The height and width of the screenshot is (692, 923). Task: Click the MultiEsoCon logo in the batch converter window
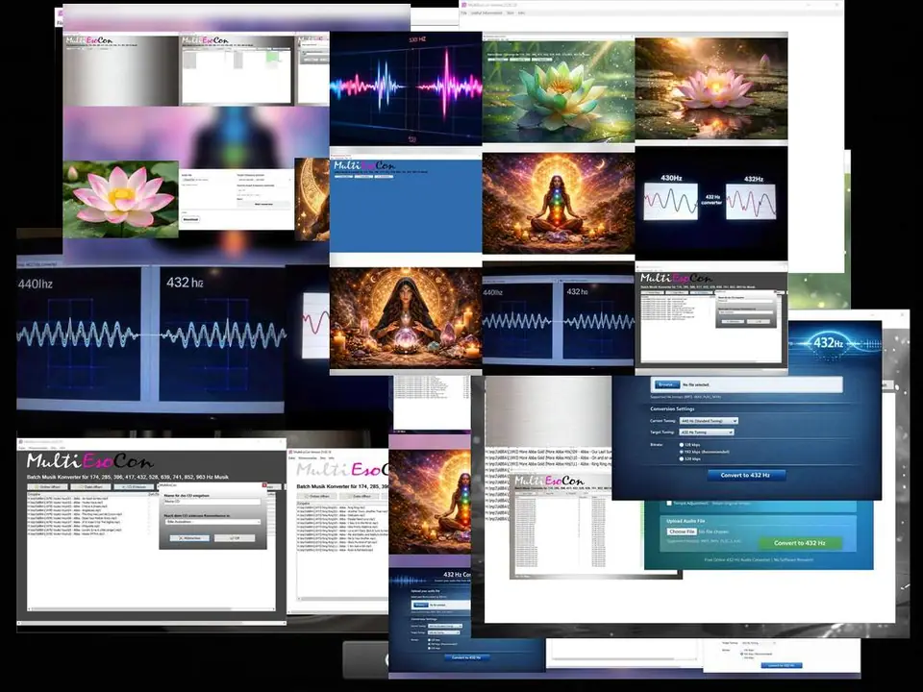[87, 460]
